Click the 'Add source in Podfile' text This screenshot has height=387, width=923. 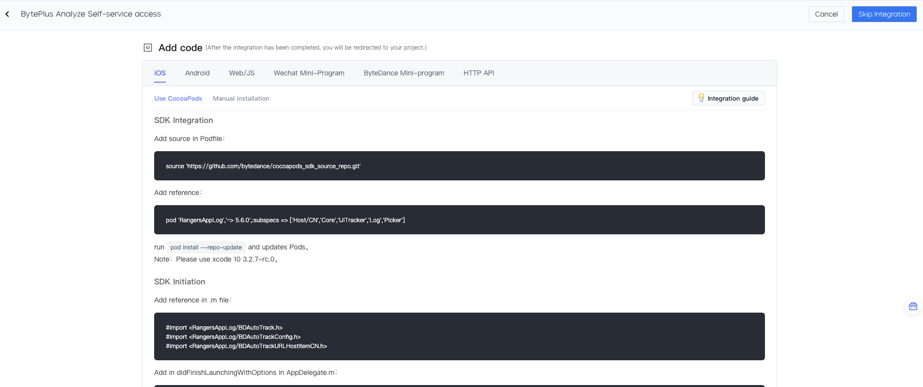point(190,139)
